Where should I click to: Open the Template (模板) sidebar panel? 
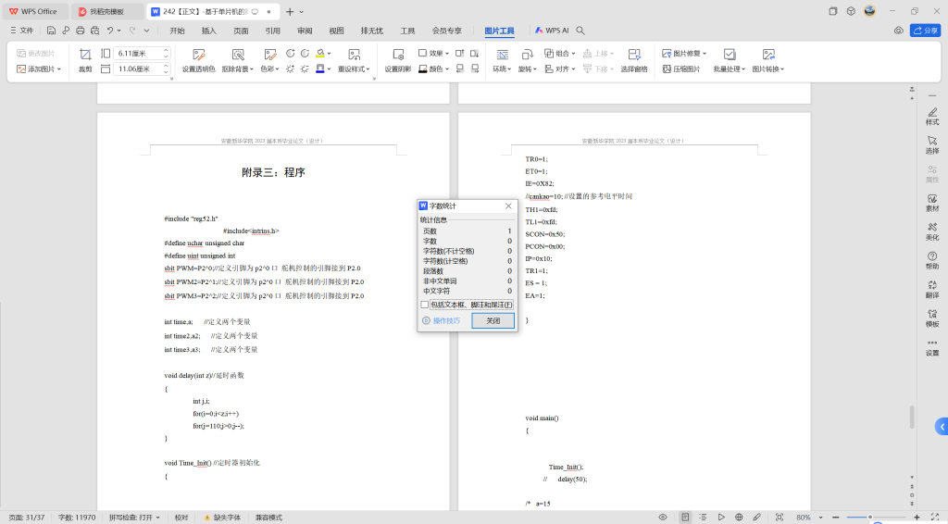point(932,318)
